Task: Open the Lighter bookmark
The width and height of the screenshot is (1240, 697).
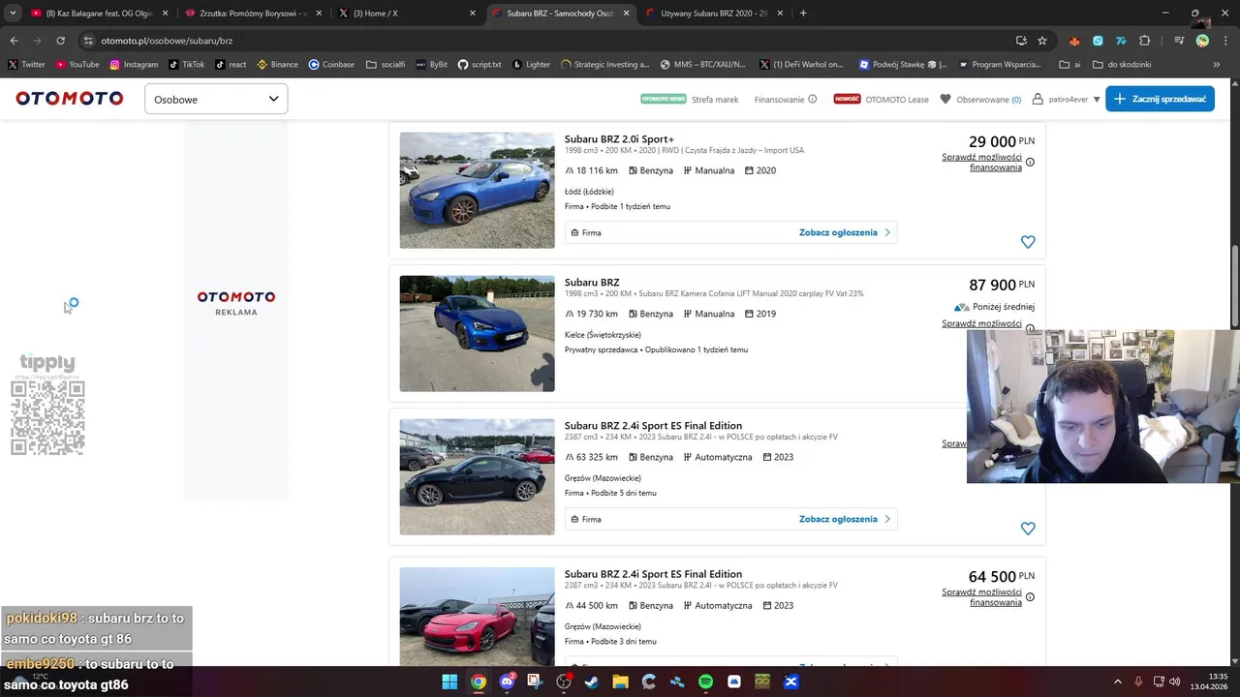Action: pos(531,65)
